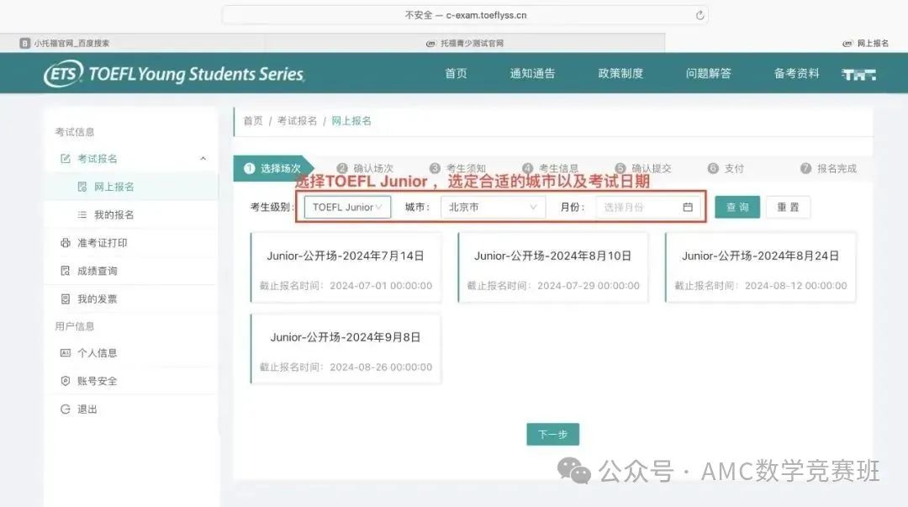Open 备考资料 in the top navigation
Screen dimensions: 908x507
coord(796,74)
